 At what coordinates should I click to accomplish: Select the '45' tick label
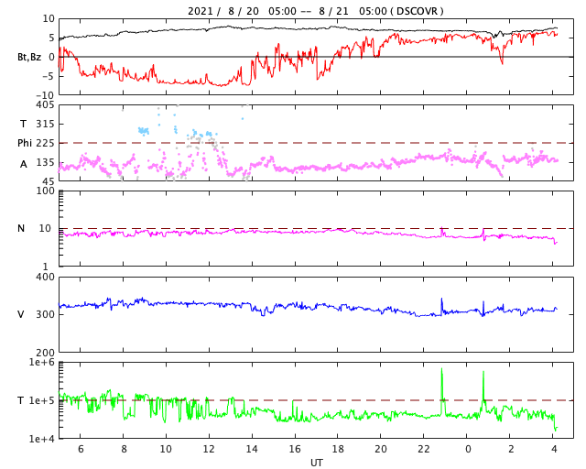pyautogui.click(x=49, y=181)
